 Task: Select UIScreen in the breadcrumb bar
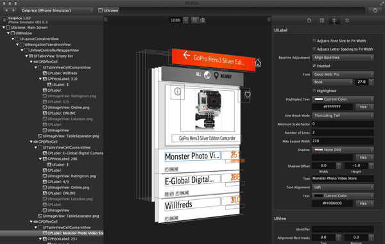coord(108,10)
